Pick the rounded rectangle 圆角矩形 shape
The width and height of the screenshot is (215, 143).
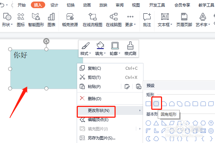[156, 104]
